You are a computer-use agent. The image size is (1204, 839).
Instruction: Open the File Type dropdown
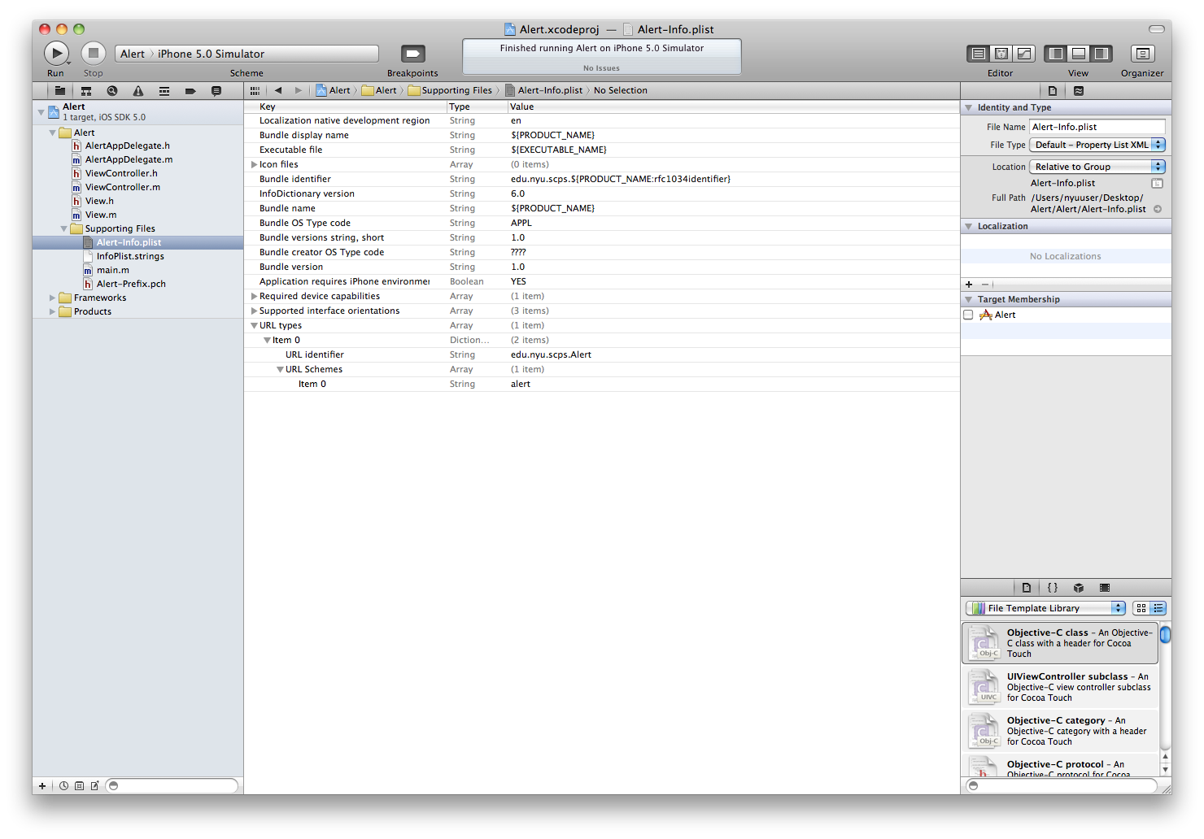[1097, 145]
